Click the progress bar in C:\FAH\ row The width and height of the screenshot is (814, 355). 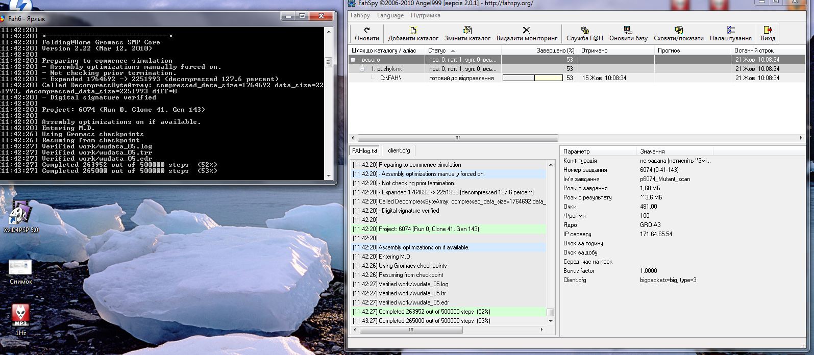coord(532,78)
